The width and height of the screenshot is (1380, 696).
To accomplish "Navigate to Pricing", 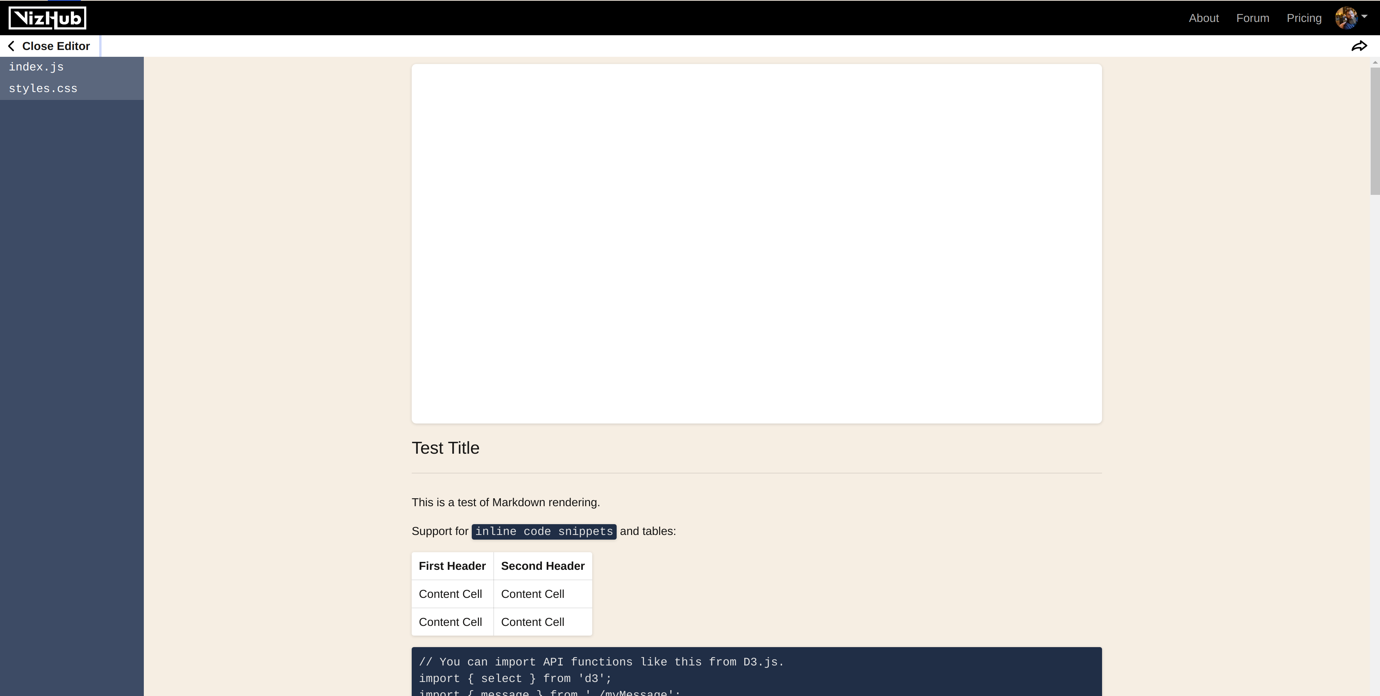I will click(x=1304, y=18).
